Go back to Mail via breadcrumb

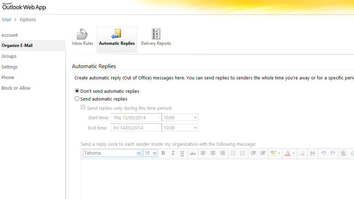(7, 20)
